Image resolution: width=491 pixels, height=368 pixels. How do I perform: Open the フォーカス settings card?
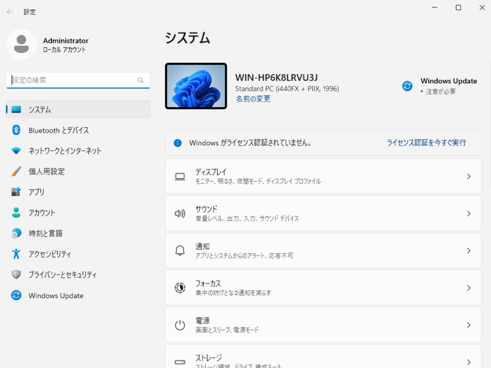pos(323,288)
